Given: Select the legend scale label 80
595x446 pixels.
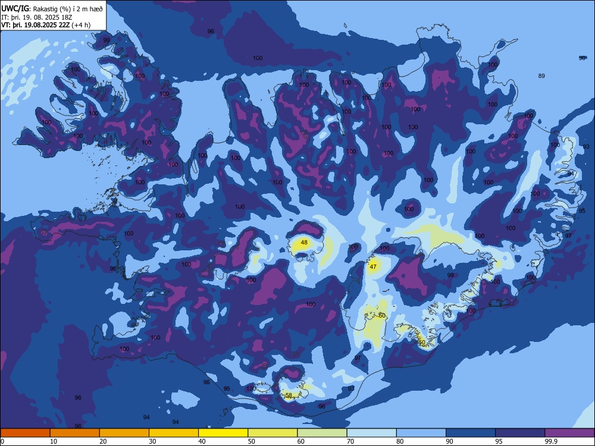Looking at the screenshot, I should 400,441.
